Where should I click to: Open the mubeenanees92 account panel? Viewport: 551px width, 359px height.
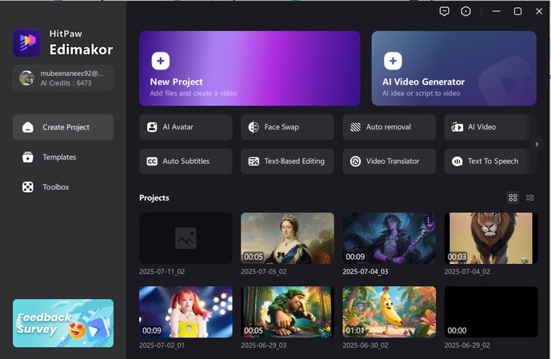point(63,78)
